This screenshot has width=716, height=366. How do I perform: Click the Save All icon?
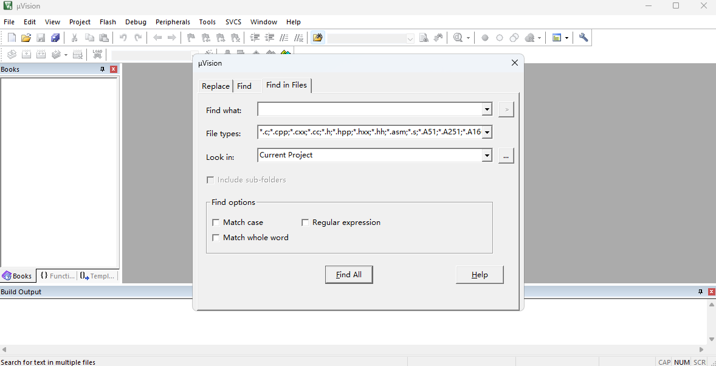coord(55,38)
